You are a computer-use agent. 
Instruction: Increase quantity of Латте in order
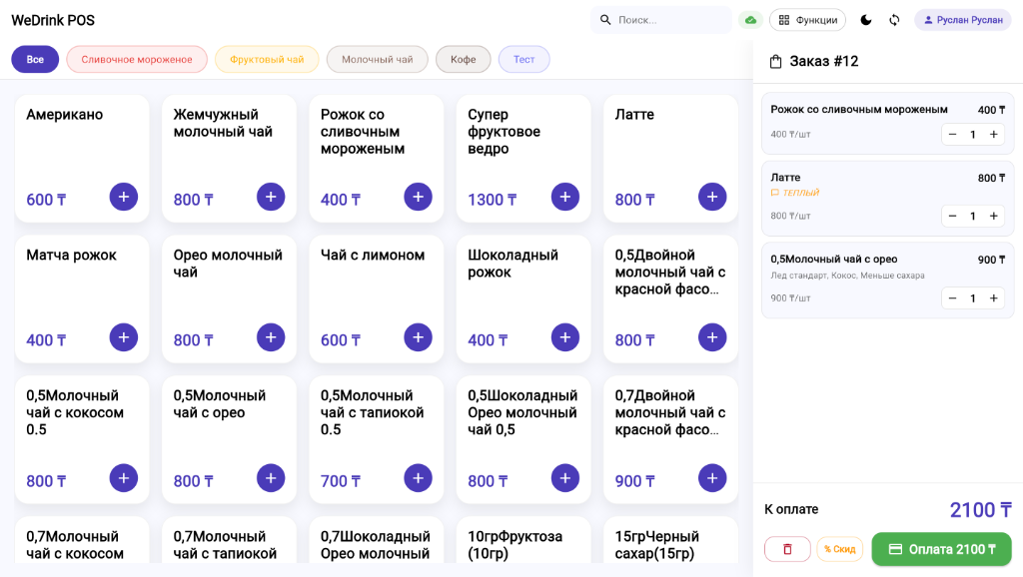[x=994, y=216]
